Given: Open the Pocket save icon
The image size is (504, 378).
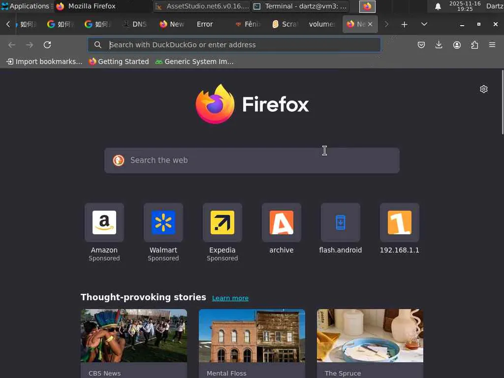Looking at the screenshot, I should [421, 45].
